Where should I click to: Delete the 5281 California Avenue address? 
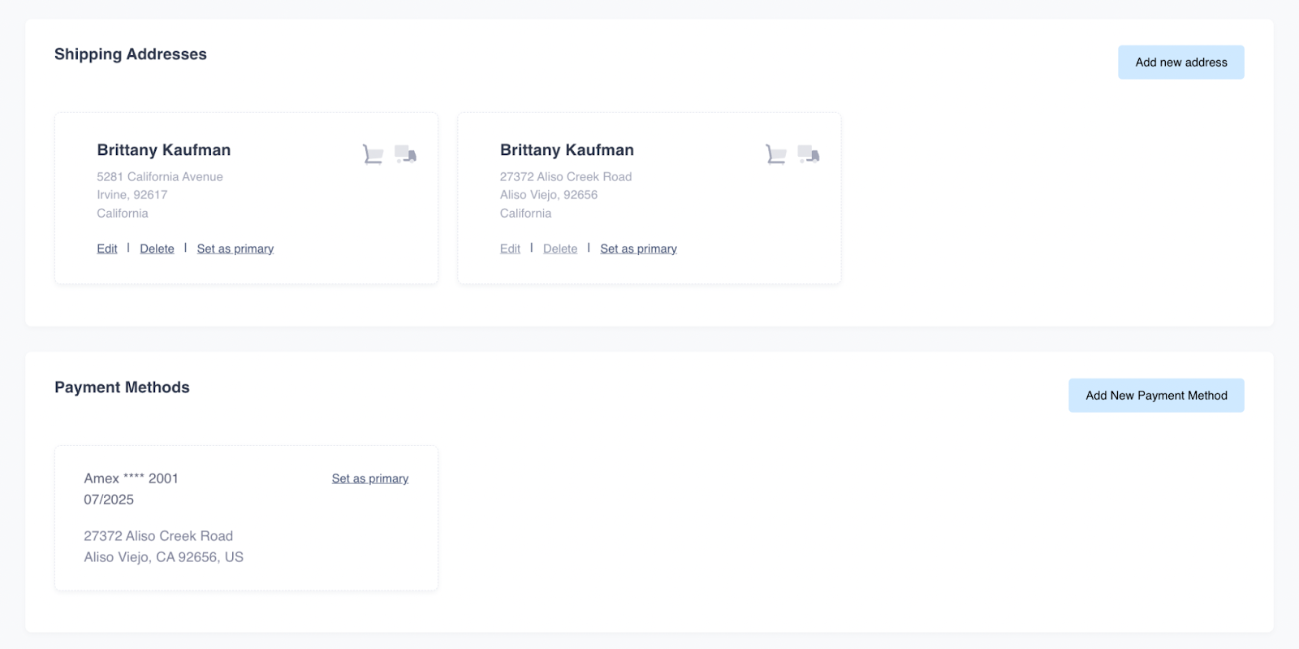pyautogui.click(x=157, y=249)
